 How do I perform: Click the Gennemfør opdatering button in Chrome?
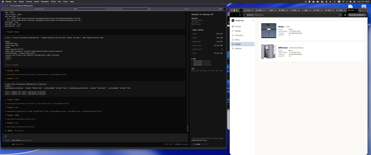coord(357,15)
